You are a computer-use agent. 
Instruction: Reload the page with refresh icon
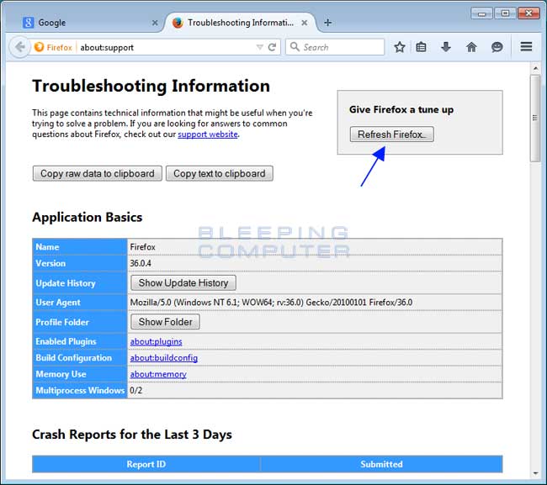(272, 47)
